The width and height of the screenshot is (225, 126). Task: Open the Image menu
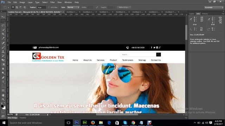point(22,2)
